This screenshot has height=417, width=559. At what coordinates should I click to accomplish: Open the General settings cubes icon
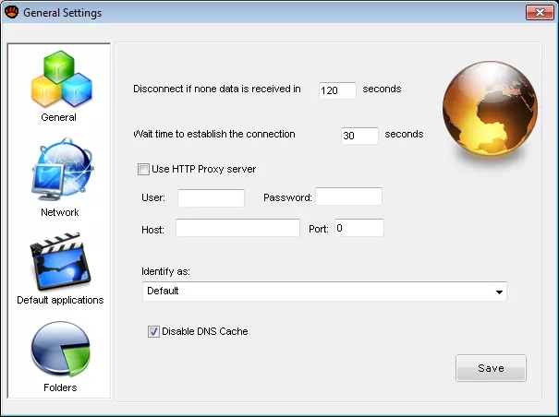coord(61,78)
